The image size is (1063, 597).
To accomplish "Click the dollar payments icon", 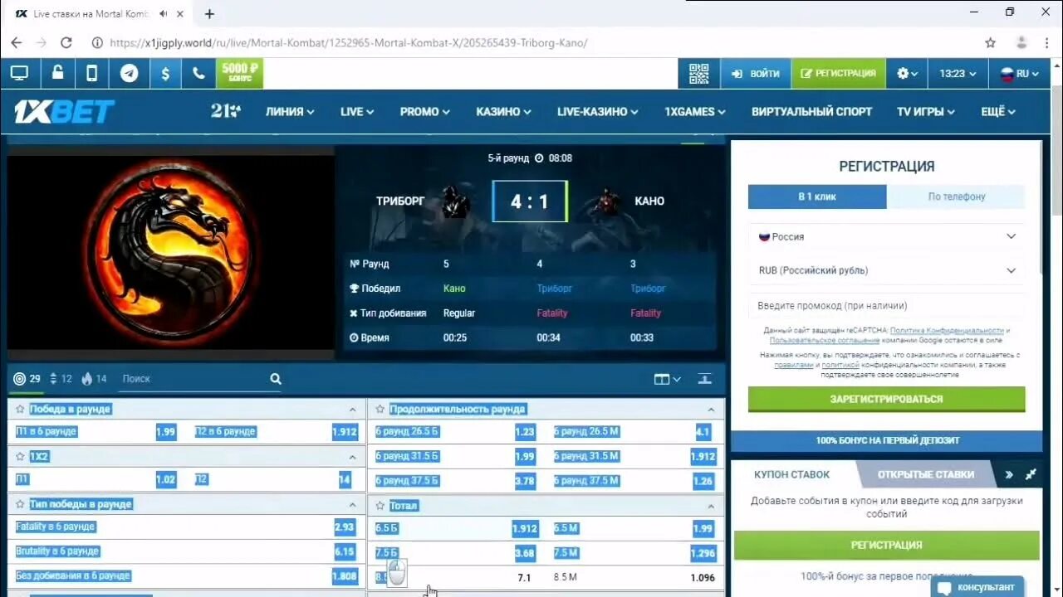I will click(165, 73).
